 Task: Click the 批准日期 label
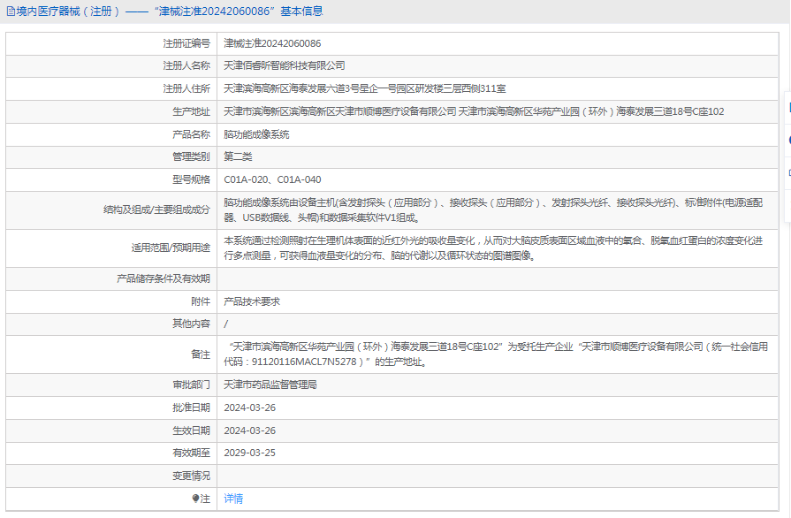pos(191,408)
